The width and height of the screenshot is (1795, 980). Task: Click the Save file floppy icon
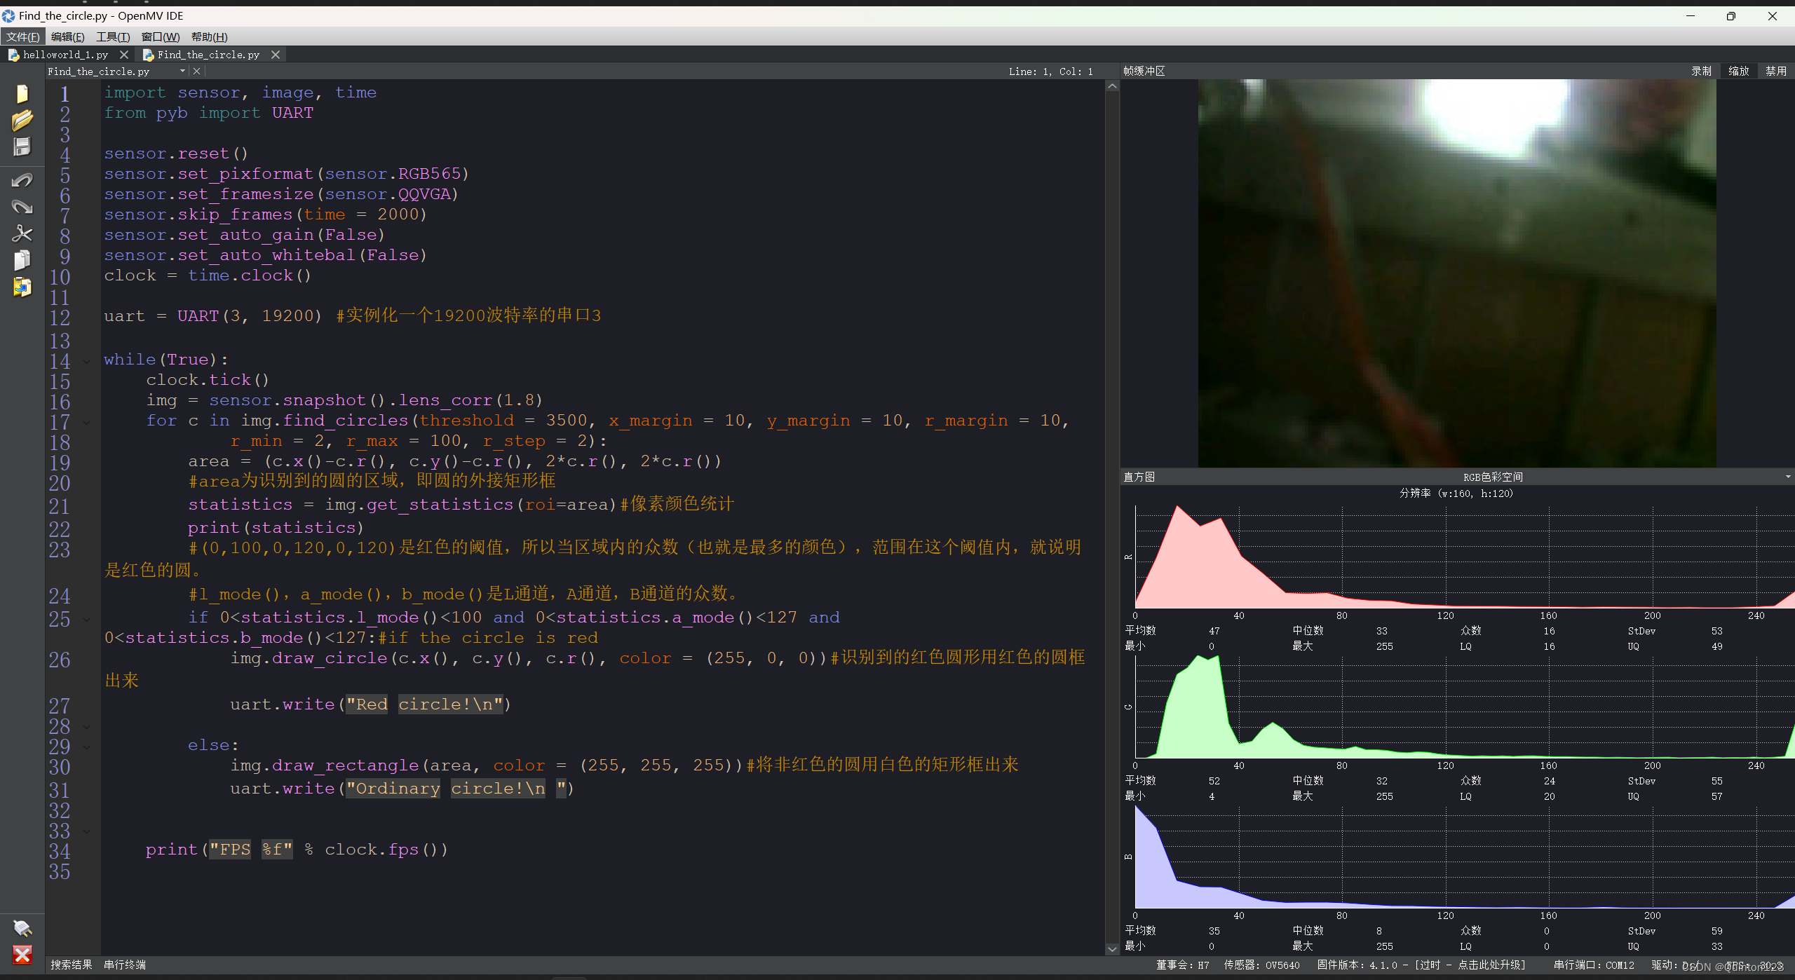[22, 147]
